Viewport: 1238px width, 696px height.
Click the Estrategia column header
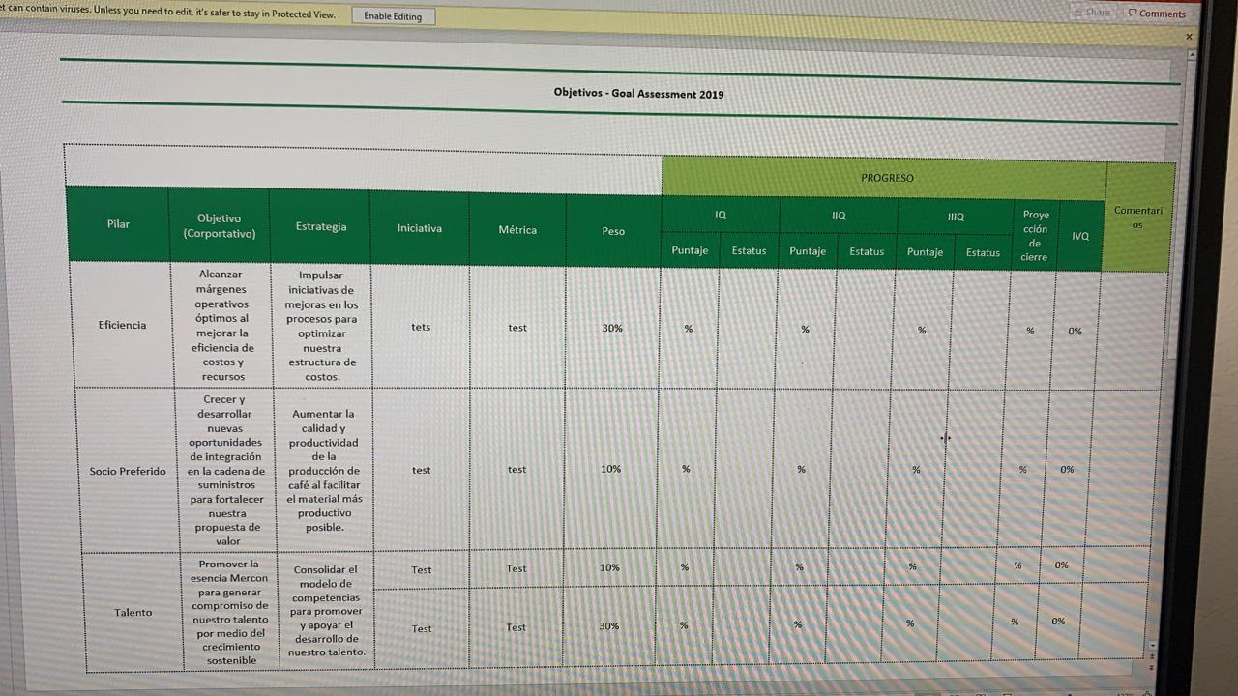[x=320, y=226]
